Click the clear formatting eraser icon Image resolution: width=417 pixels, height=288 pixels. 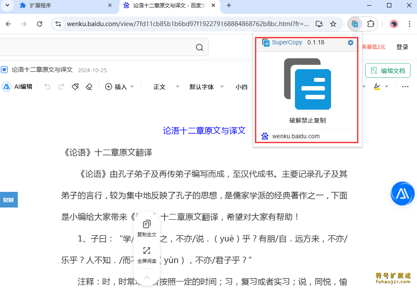[89, 87]
